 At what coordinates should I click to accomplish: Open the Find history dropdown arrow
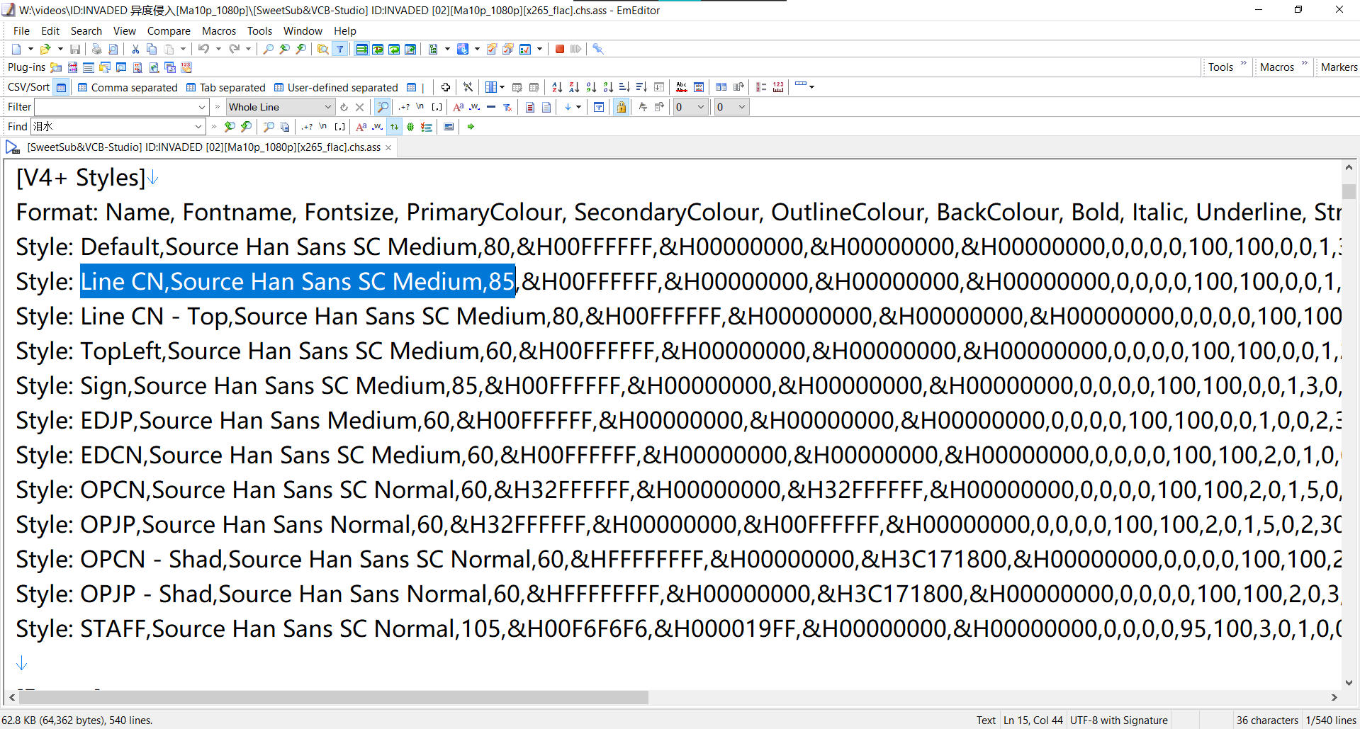click(198, 127)
